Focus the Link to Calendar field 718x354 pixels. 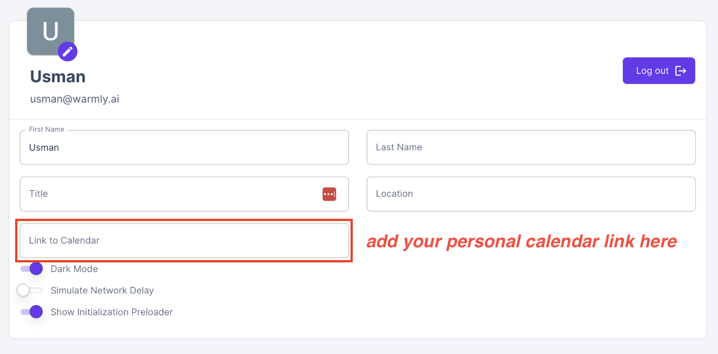click(184, 241)
